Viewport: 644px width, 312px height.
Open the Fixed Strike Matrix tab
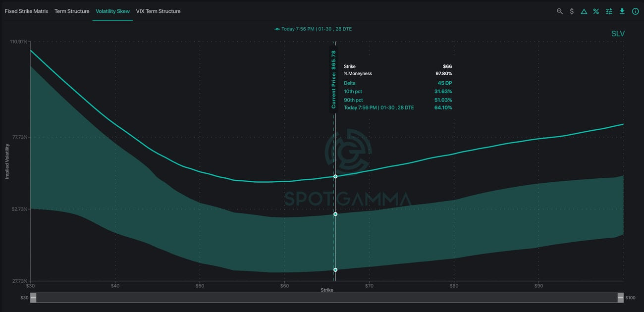click(26, 11)
